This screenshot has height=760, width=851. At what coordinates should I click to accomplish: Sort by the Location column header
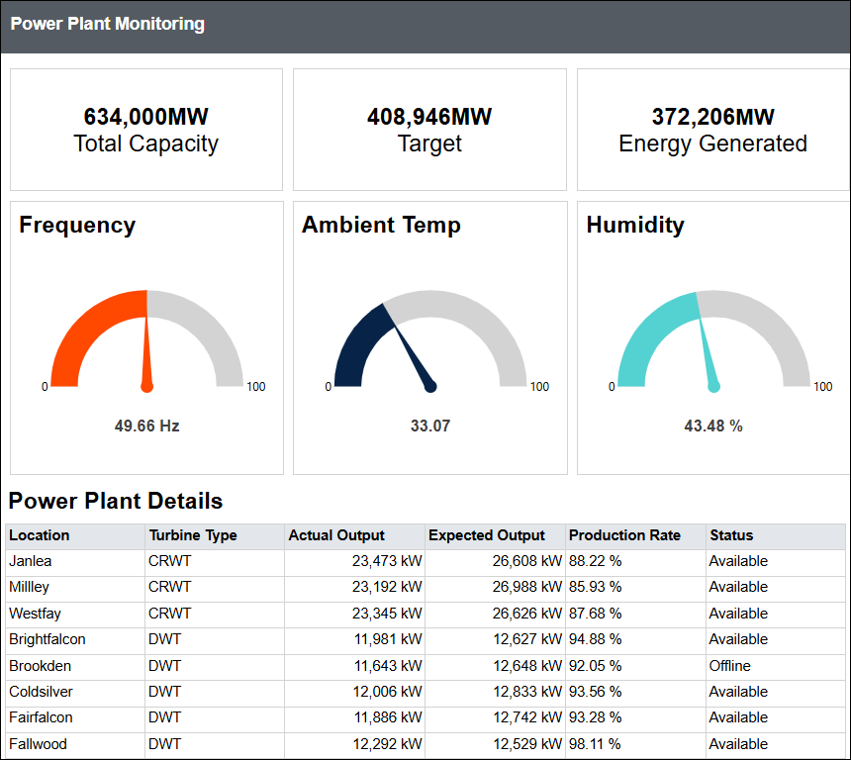[75, 535]
